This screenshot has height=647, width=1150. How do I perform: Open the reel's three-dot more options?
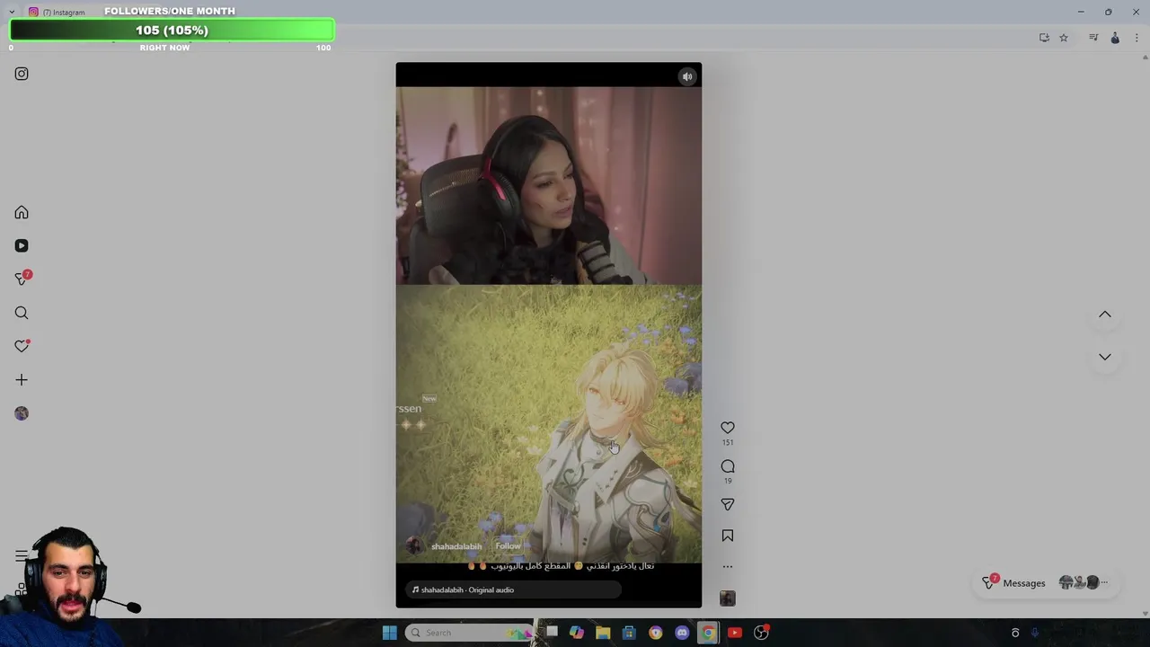(728, 567)
